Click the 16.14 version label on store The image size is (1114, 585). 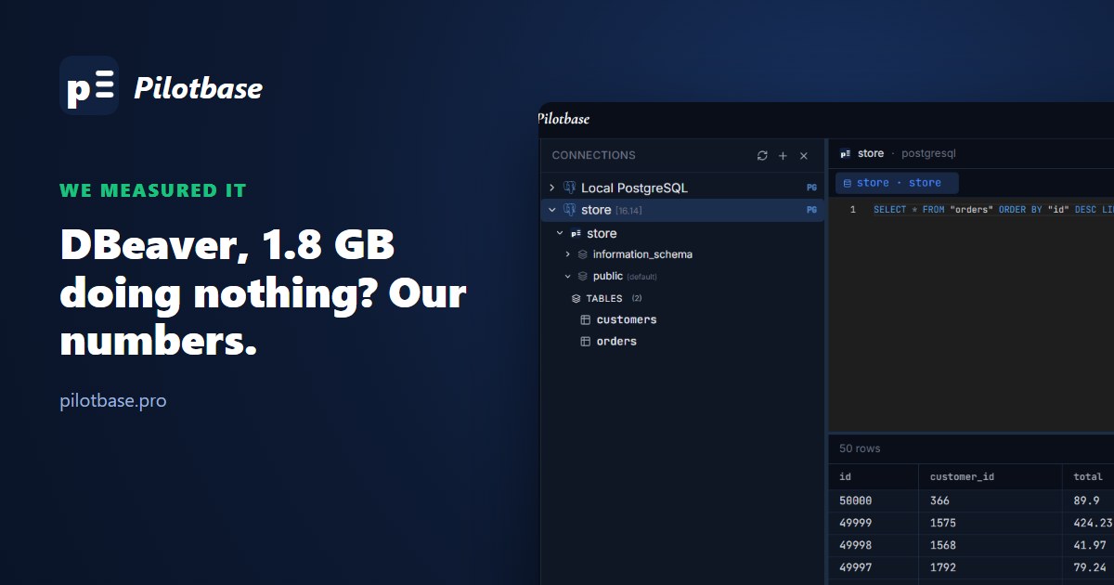pos(628,211)
